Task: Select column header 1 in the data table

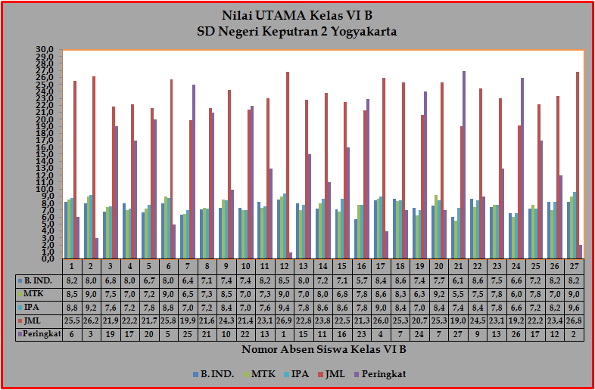Action: point(70,266)
